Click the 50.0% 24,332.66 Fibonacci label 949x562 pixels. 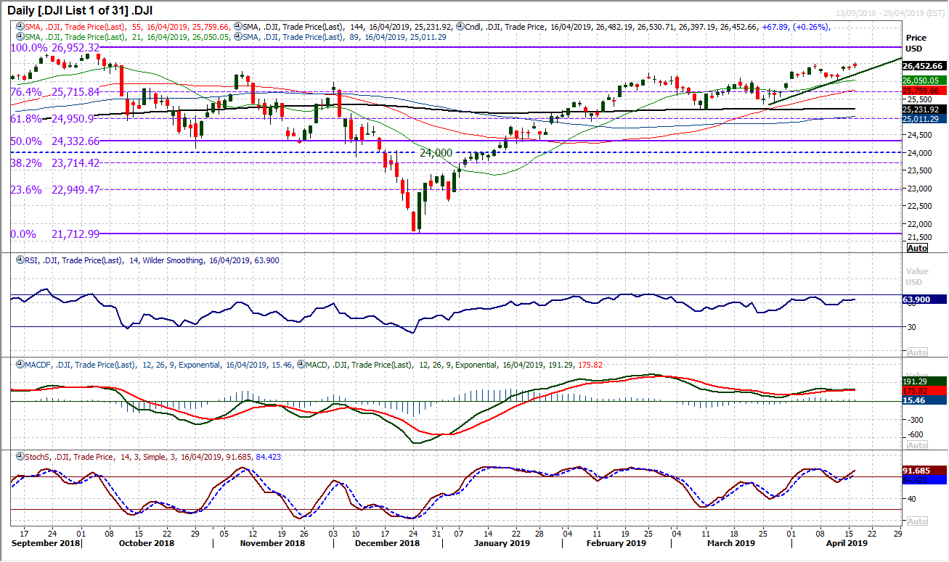click(x=54, y=141)
